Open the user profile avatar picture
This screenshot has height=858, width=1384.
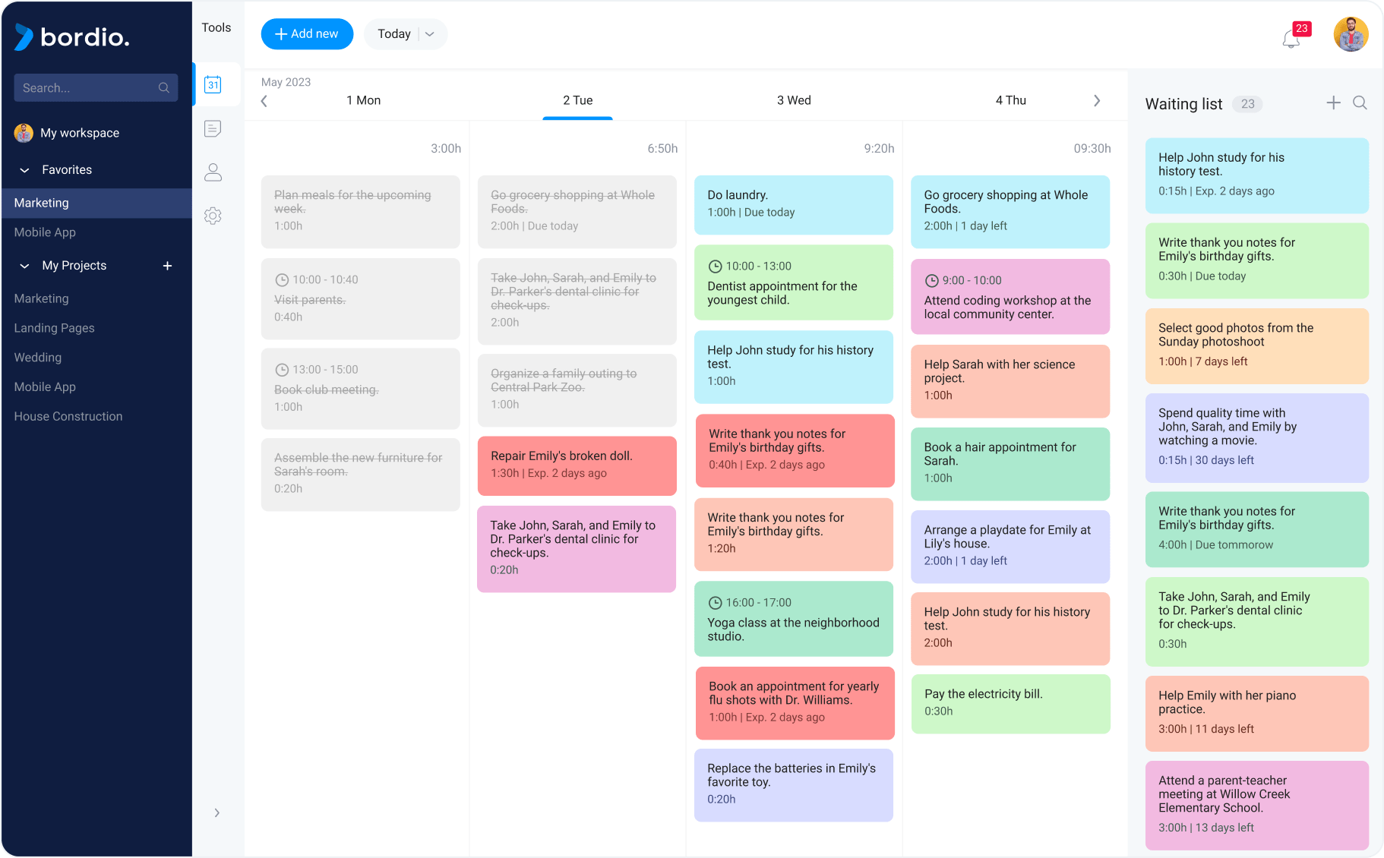[x=1351, y=34]
